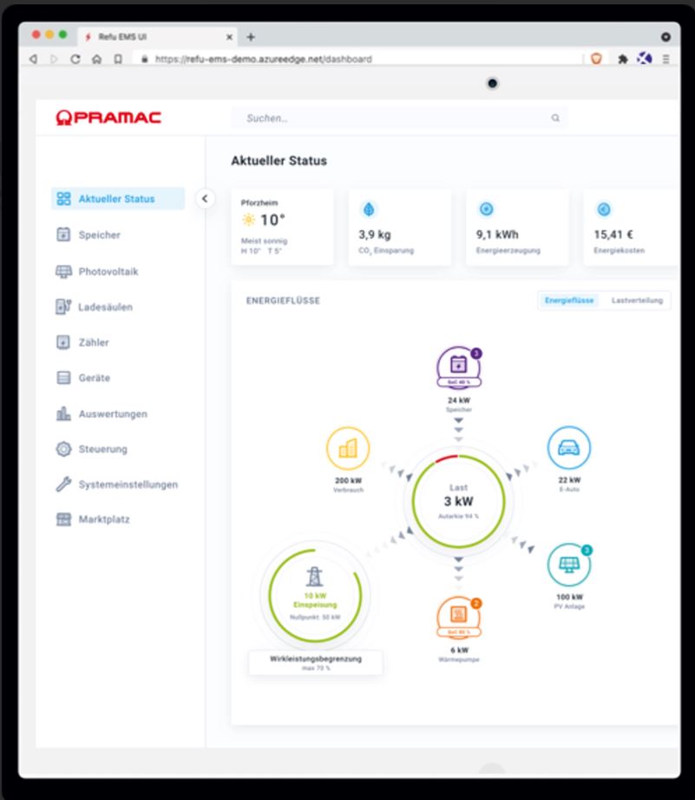Screen dimensions: 695x800
Task: Collapse the sidebar with chevron button
Action: point(205,198)
